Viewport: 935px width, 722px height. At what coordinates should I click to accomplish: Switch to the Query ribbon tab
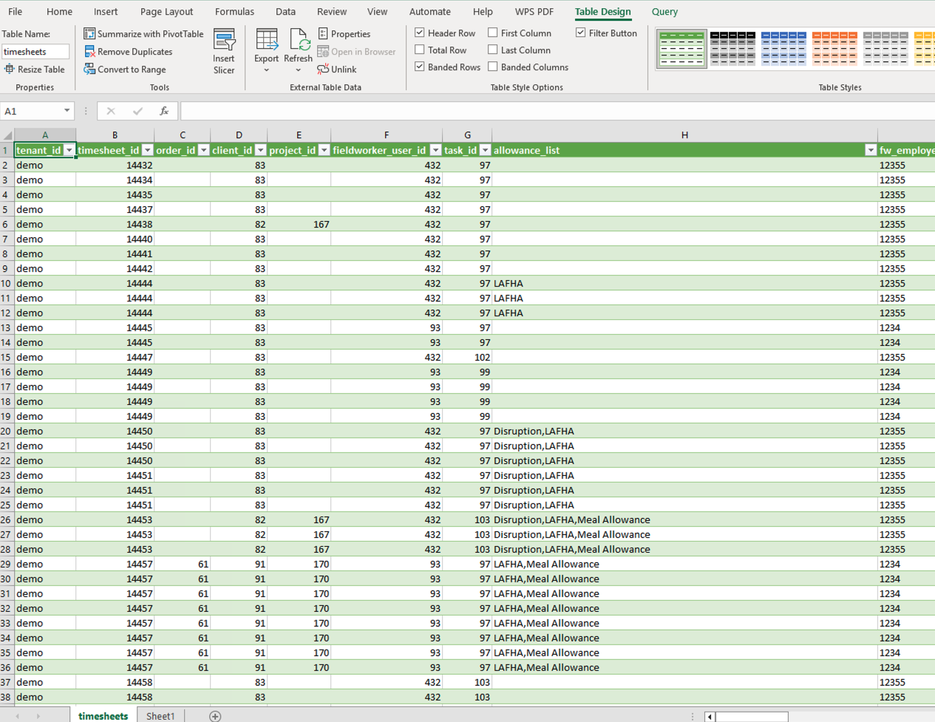pyautogui.click(x=664, y=12)
